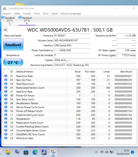Click the ID column header
138x157 pixels.
[12, 72]
